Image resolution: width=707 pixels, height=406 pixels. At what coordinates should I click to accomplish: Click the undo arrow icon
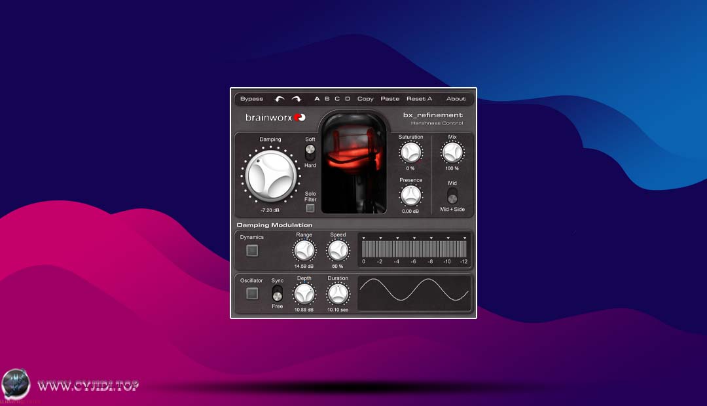280,99
